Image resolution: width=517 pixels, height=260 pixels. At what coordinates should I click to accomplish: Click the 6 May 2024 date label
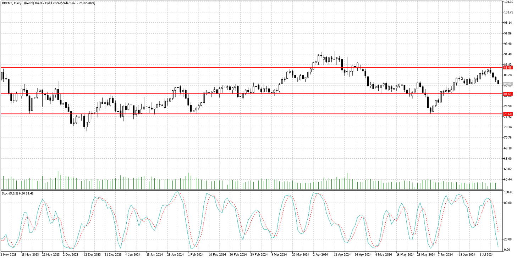tap(383, 254)
